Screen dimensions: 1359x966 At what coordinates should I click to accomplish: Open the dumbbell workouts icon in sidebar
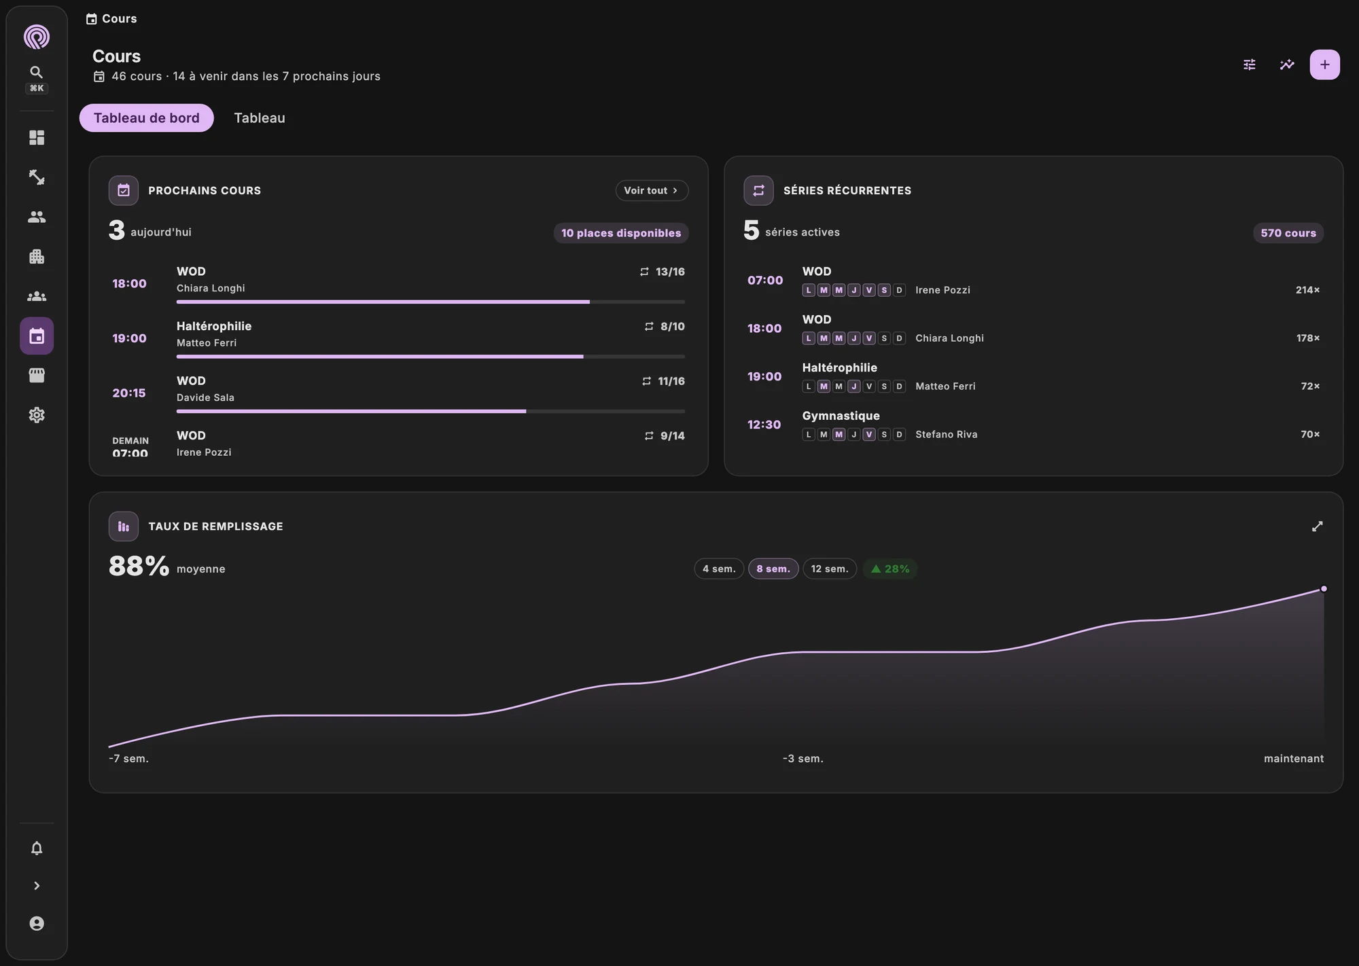pyautogui.click(x=37, y=177)
